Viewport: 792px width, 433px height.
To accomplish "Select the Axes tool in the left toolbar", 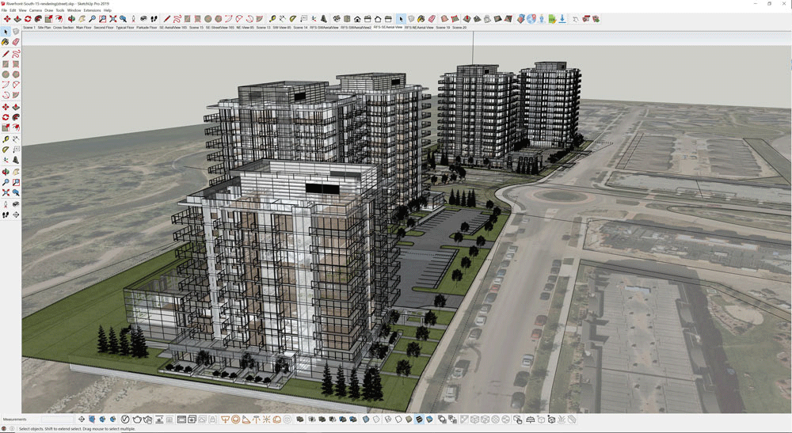I will 6,159.
